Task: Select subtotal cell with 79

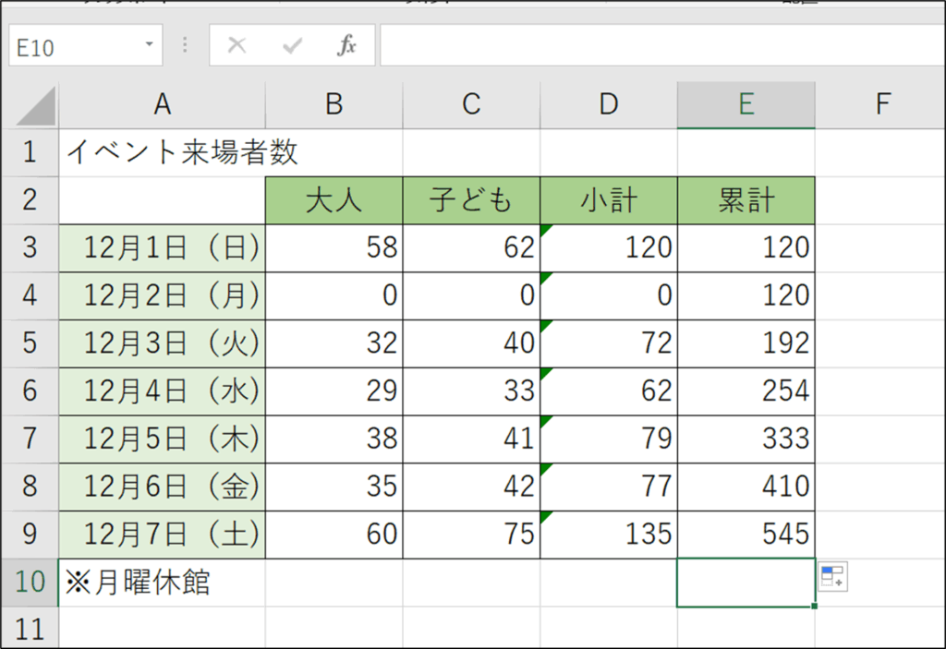Action: pos(609,439)
